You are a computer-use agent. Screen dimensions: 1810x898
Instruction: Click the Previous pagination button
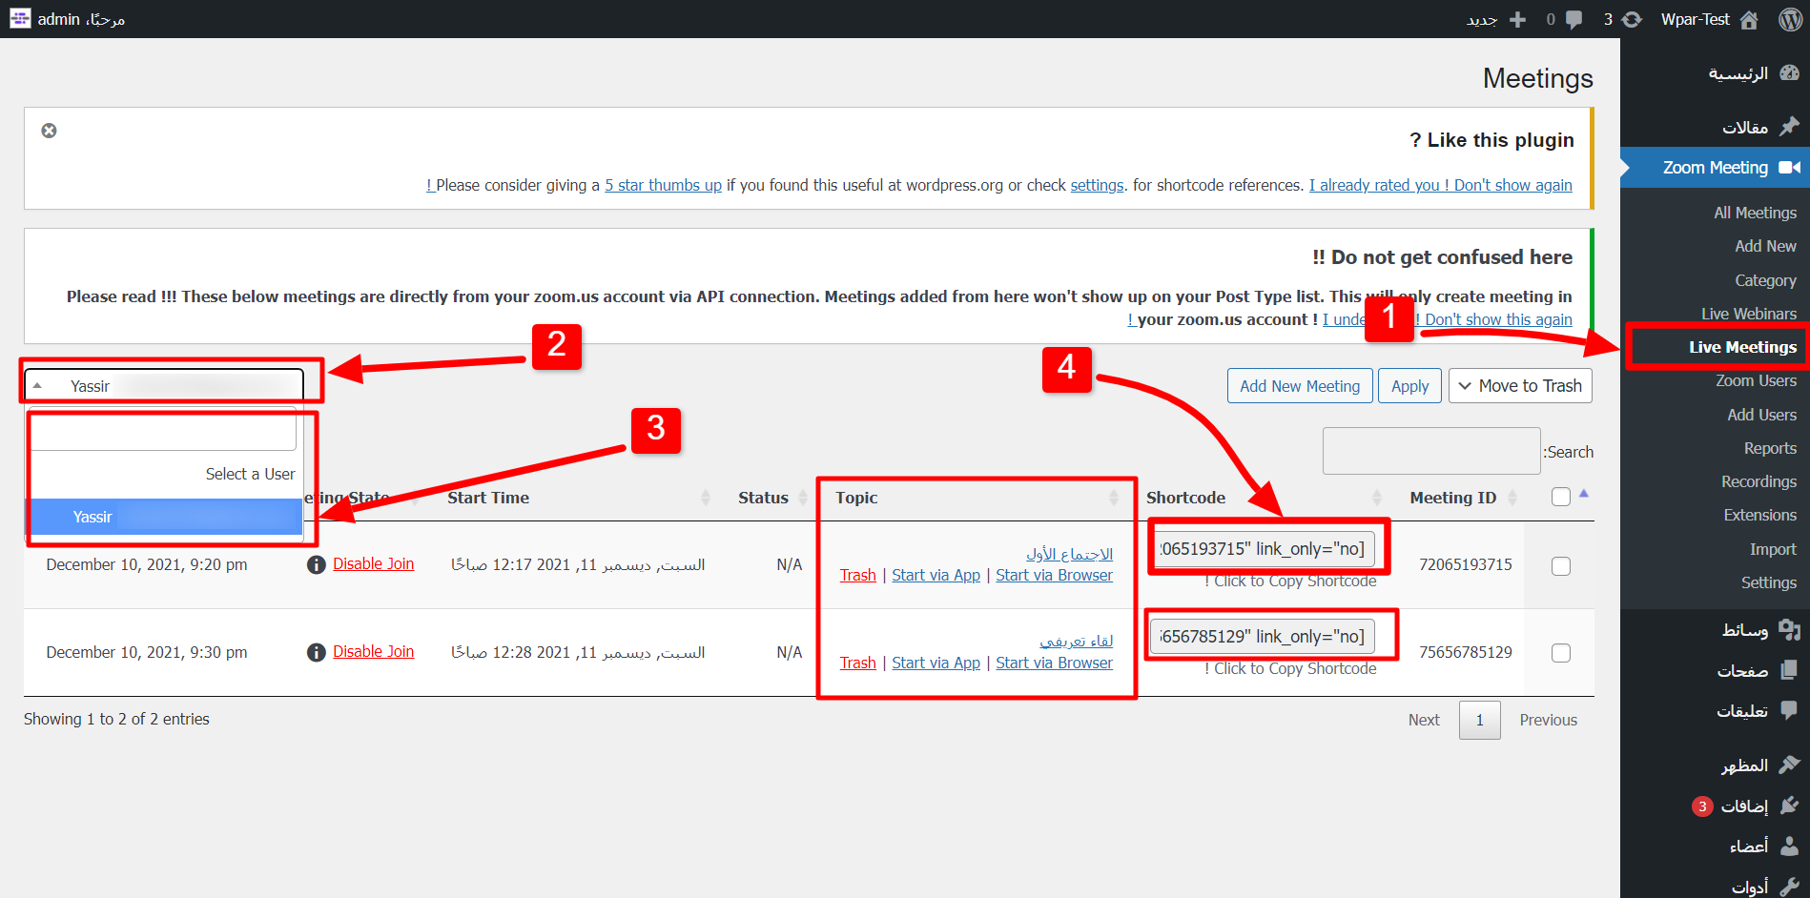click(x=1548, y=720)
